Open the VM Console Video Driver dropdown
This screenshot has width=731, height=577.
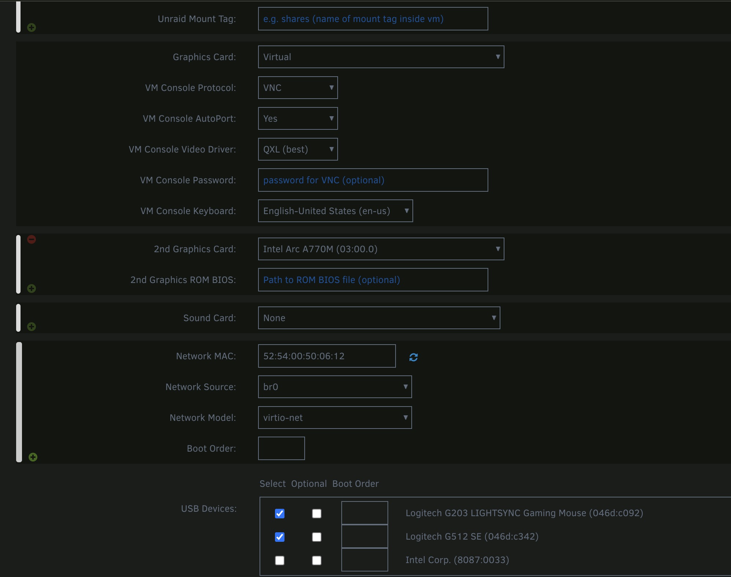point(298,149)
